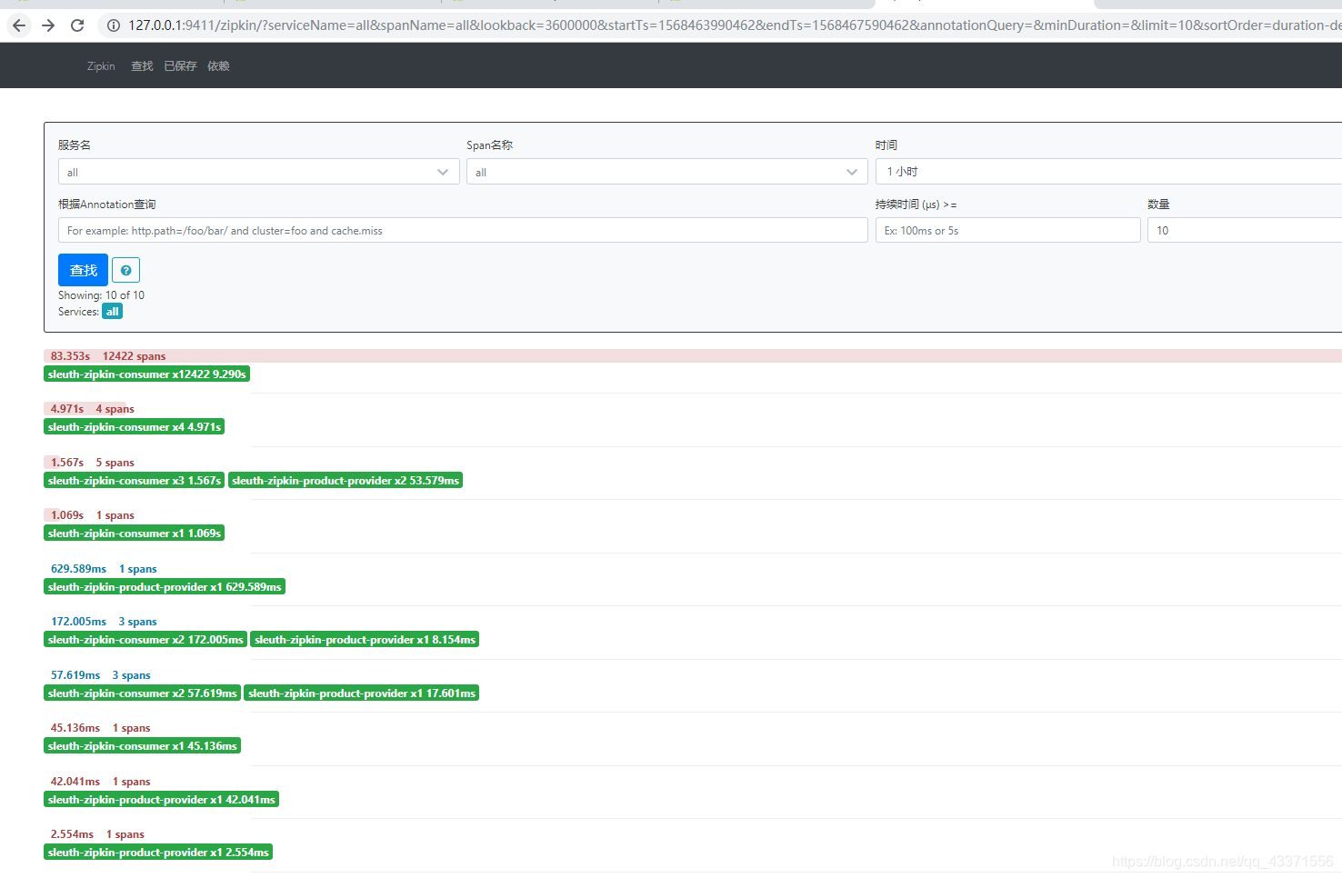1342x878 pixels.
Task: Click the Annotation query input field
Action: (463, 230)
